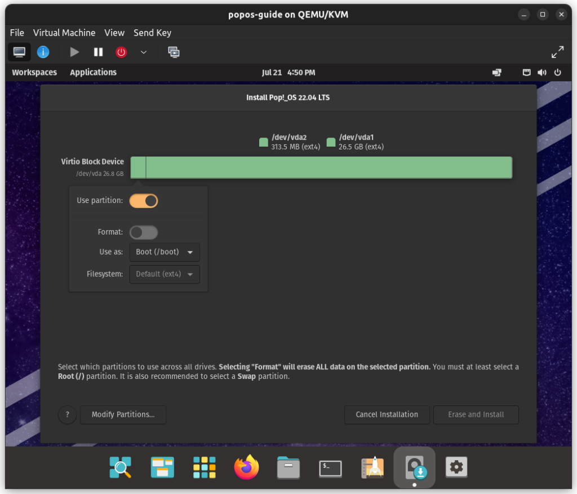Click Erase and Install button

click(476, 415)
